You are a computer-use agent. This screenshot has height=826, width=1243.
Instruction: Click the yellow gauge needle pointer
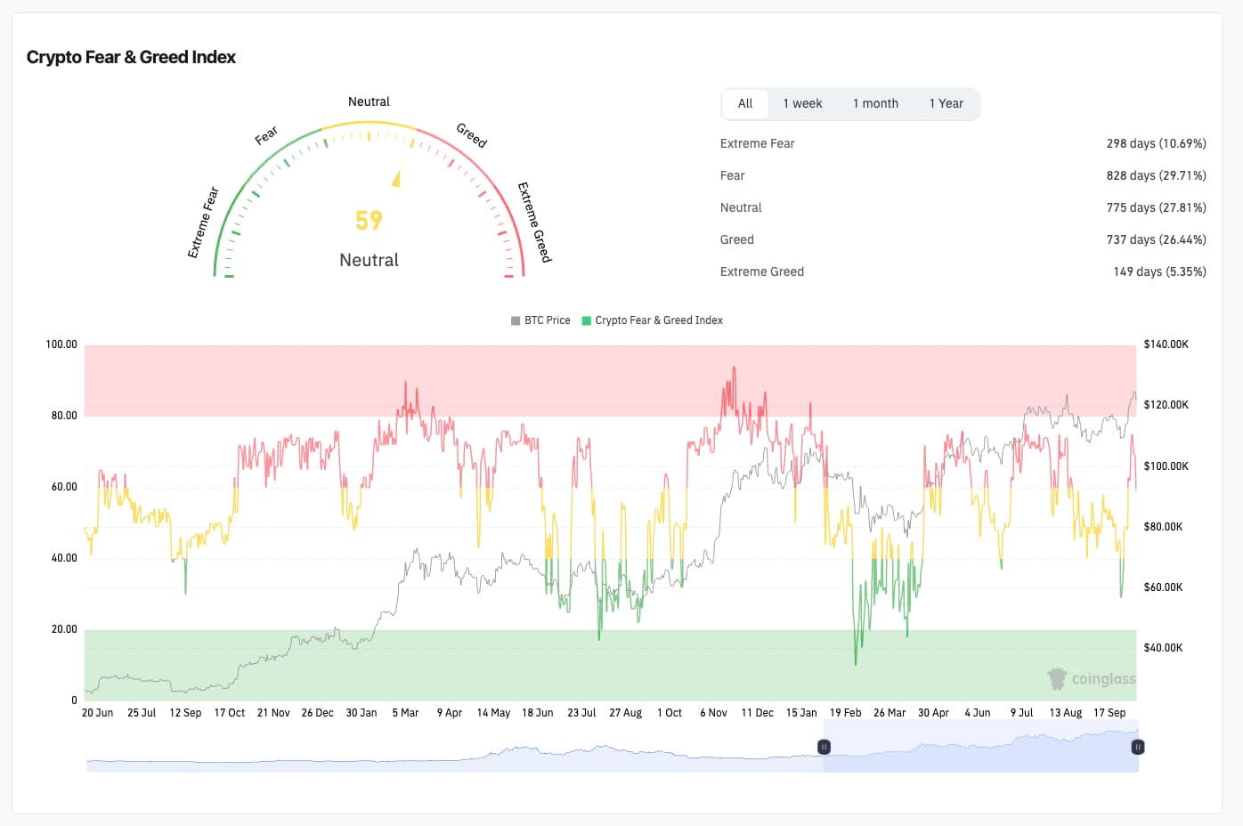coord(396,179)
